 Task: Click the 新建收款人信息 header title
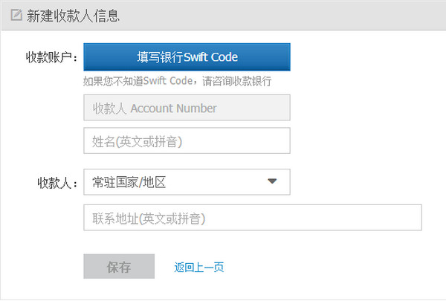point(73,15)
